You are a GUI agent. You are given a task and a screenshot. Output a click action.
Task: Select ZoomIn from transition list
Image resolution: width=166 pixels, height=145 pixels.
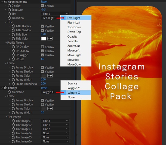pos(72,41)
